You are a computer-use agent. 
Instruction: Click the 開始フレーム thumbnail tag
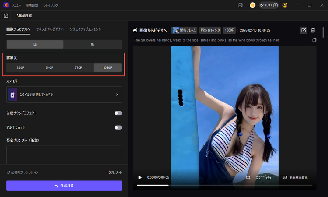(184, 30)
